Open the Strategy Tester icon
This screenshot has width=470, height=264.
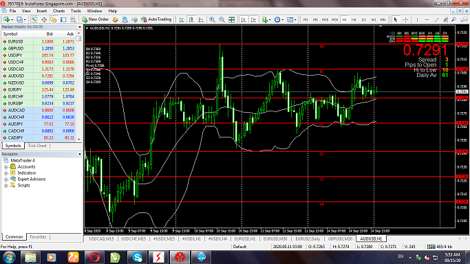tap(73, 19)
